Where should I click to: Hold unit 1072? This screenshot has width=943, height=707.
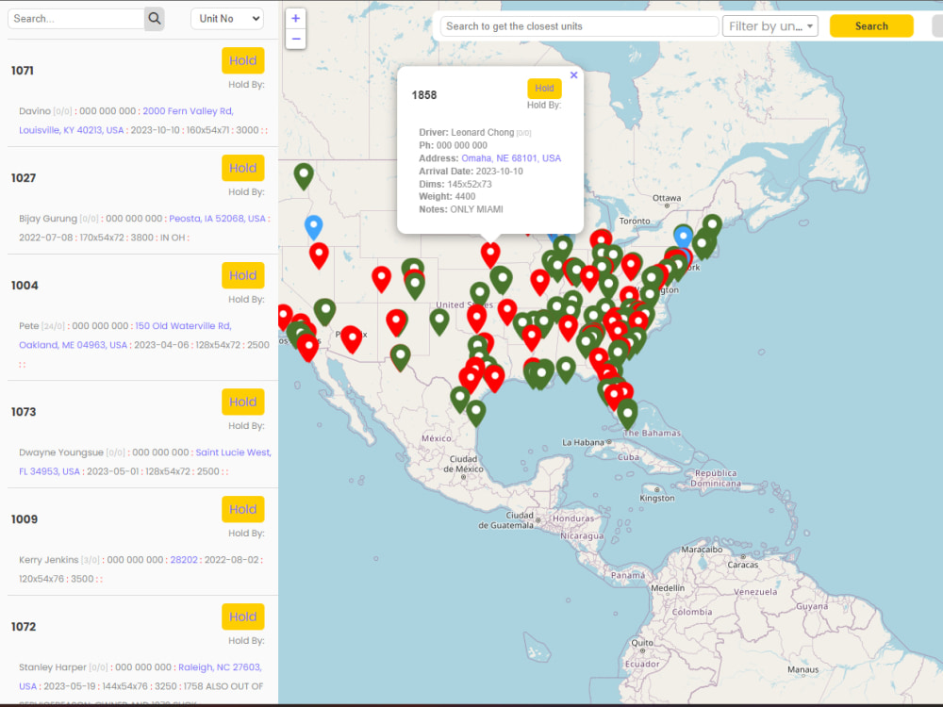click(243, 617)
